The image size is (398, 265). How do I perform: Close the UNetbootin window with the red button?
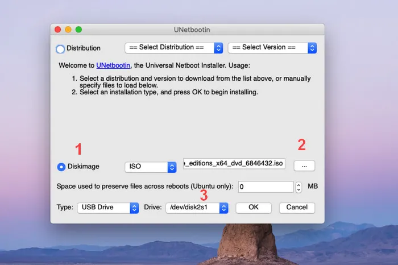click(x=58, y=30)
